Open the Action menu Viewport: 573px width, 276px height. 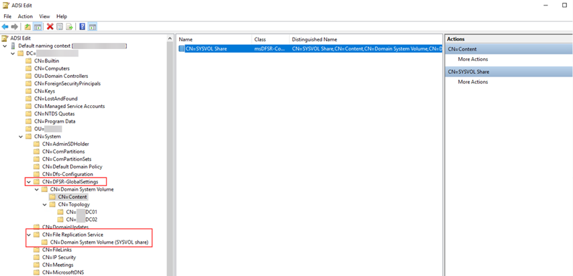tap(25, 16)
